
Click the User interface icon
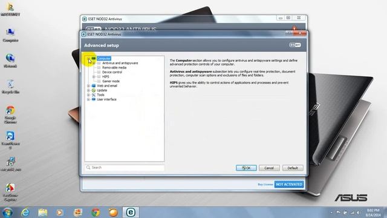(94, 99)
